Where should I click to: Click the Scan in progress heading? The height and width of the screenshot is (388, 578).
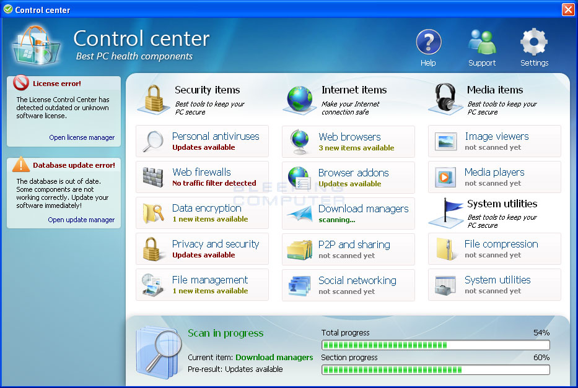click(x=226, y=333)
